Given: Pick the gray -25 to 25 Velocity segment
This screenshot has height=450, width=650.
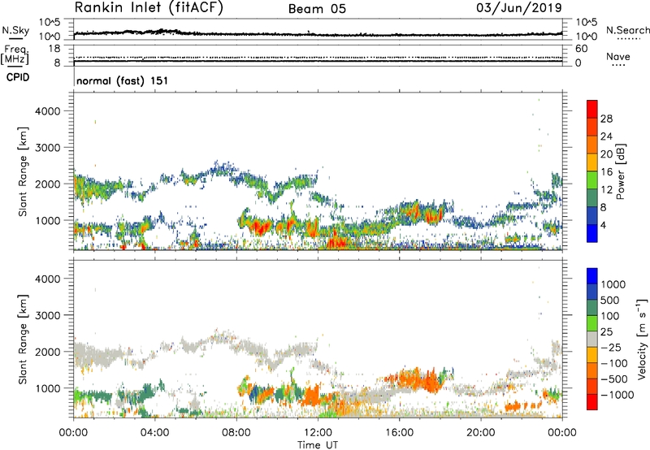Looking at the screenshot, I should [x=592, y=339].
